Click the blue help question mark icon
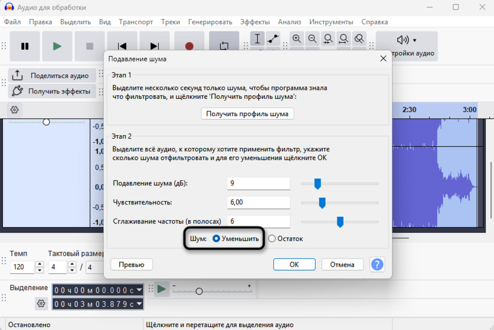The height and width of the screenshot is (330, 494). tap(376, 264)
